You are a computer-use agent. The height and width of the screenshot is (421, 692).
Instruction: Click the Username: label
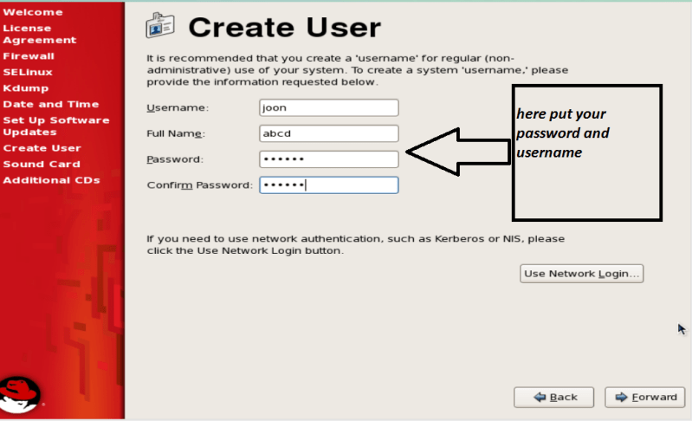click(x=178, y=108)
